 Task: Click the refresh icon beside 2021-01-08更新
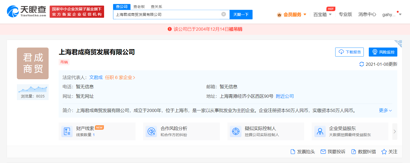362,64
